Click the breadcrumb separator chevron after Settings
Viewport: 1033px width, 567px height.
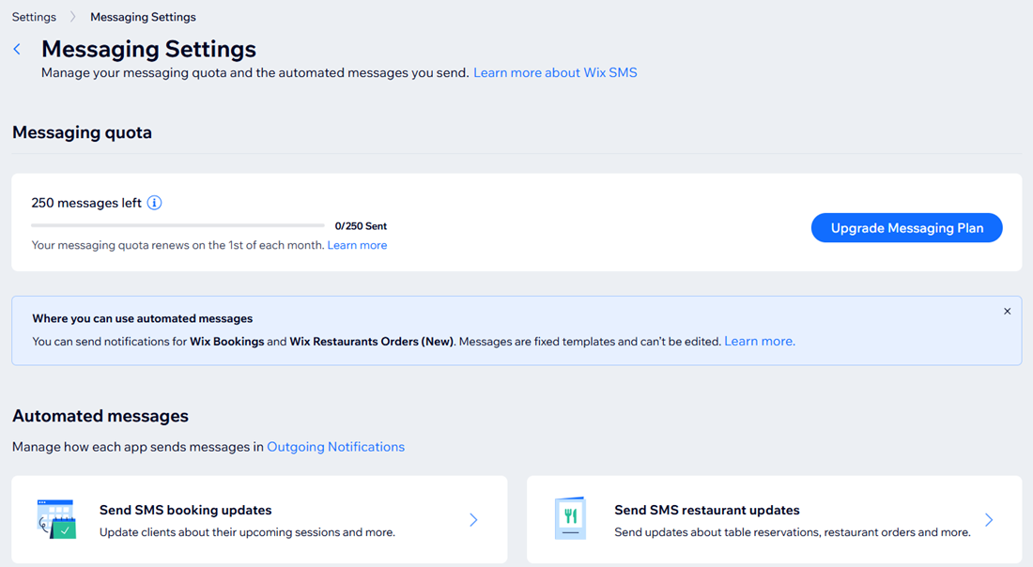click(72, 16)
